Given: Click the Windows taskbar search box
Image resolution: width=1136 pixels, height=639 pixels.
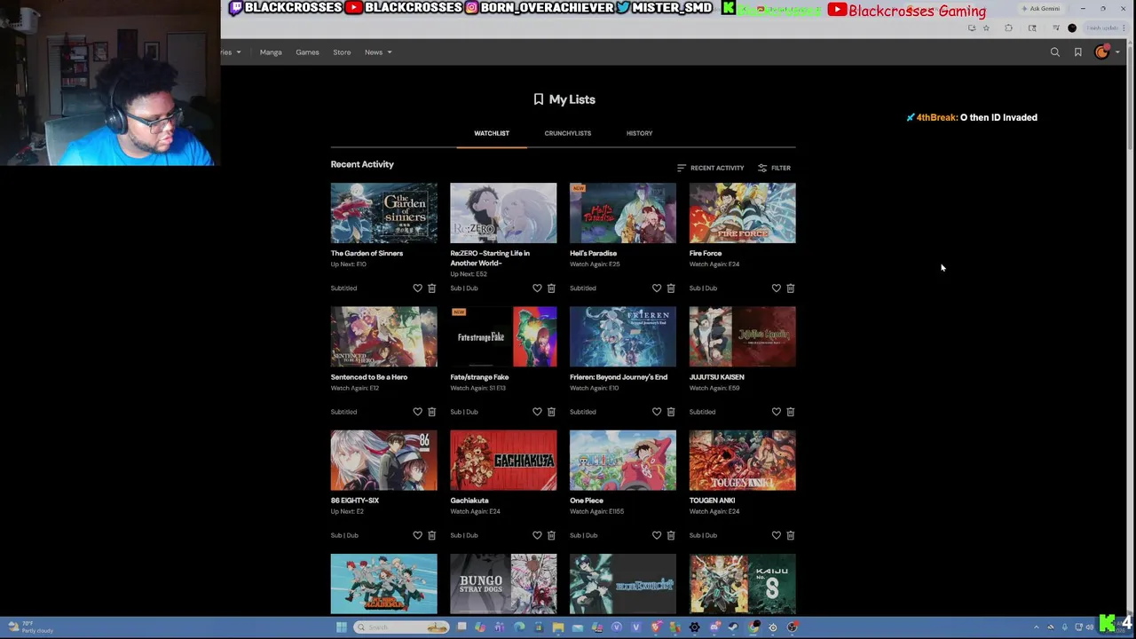Looking at the screenshot, I should tap(401, 627).
